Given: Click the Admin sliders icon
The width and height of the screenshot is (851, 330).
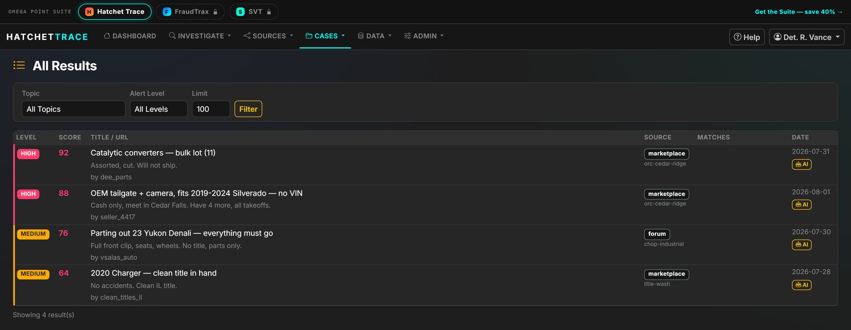Looking at the screenshot, I should click(x=407, y=36).
